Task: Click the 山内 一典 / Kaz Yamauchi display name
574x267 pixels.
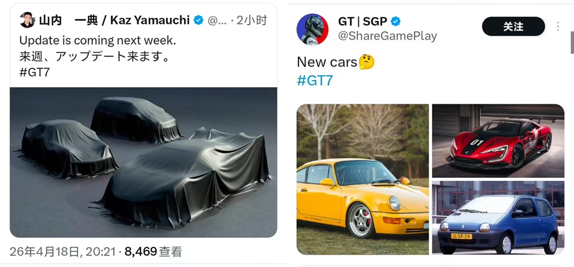Action: [x=114, y=20]
